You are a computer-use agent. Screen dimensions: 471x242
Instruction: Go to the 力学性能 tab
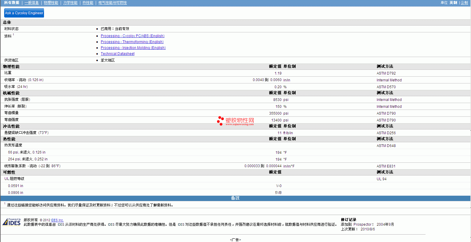click(70, 3)
